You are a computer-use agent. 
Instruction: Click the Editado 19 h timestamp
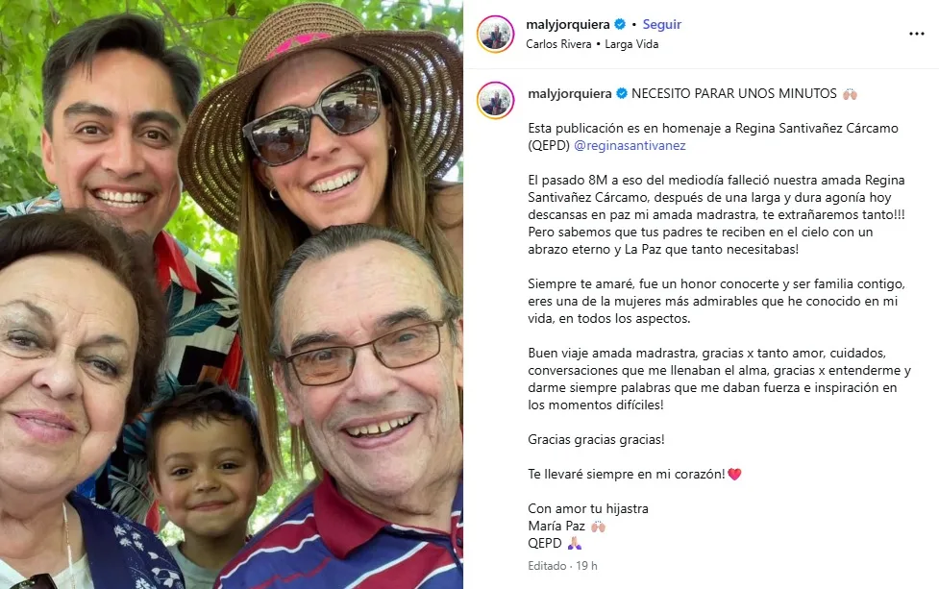point(562,566)
